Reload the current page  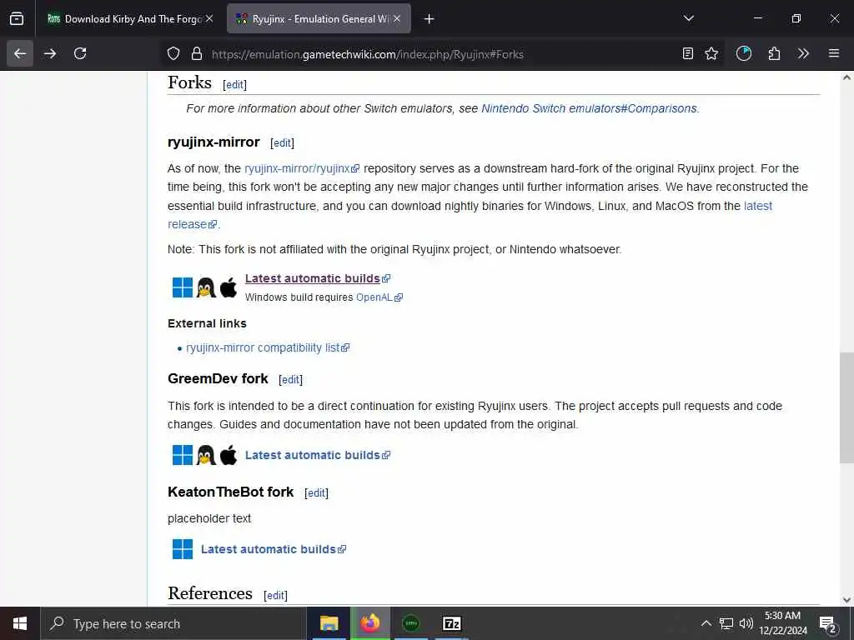click(x=80, y=54)
